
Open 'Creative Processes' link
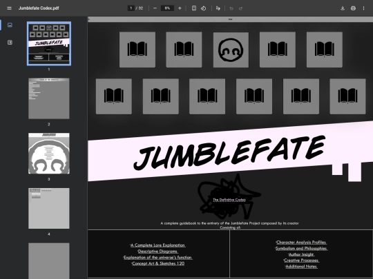tap(301, 260)
